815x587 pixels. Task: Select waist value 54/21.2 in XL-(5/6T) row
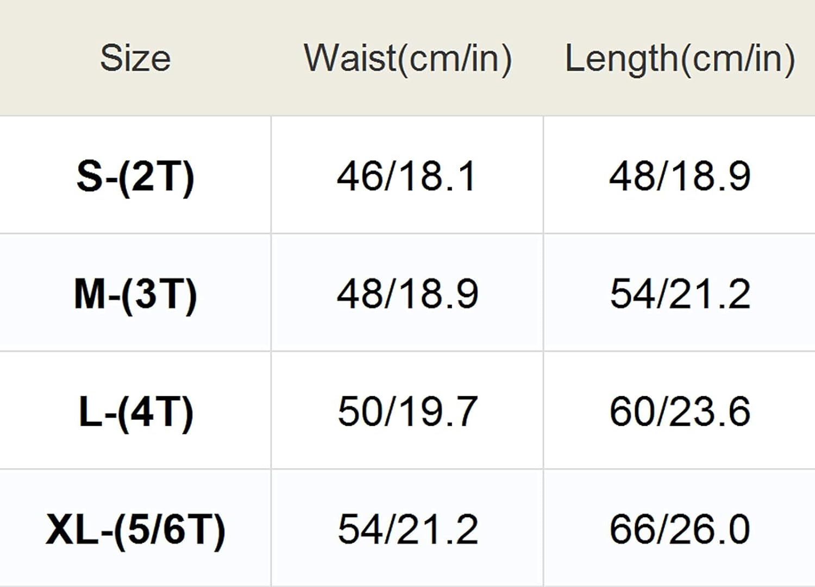[x=407, y=529]
